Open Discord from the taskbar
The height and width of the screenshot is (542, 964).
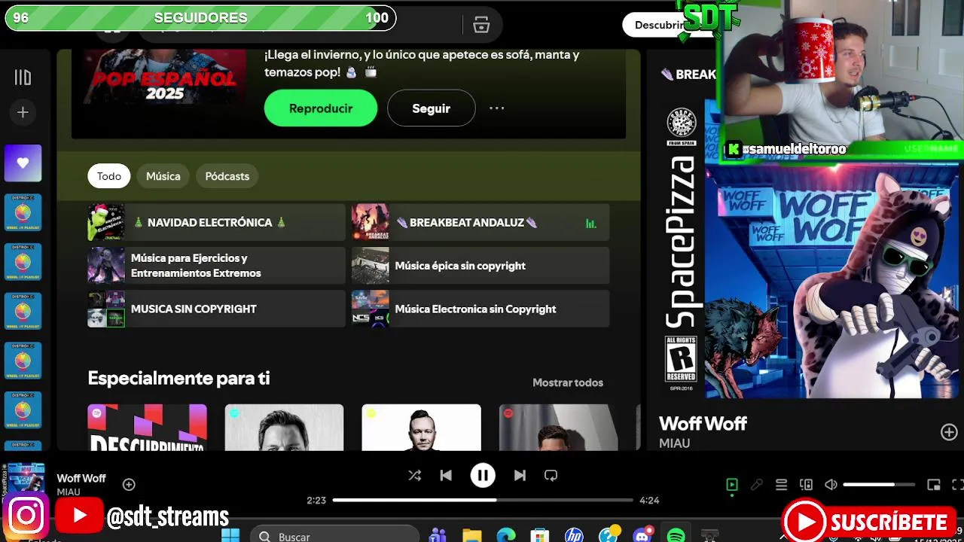[642, 536]
